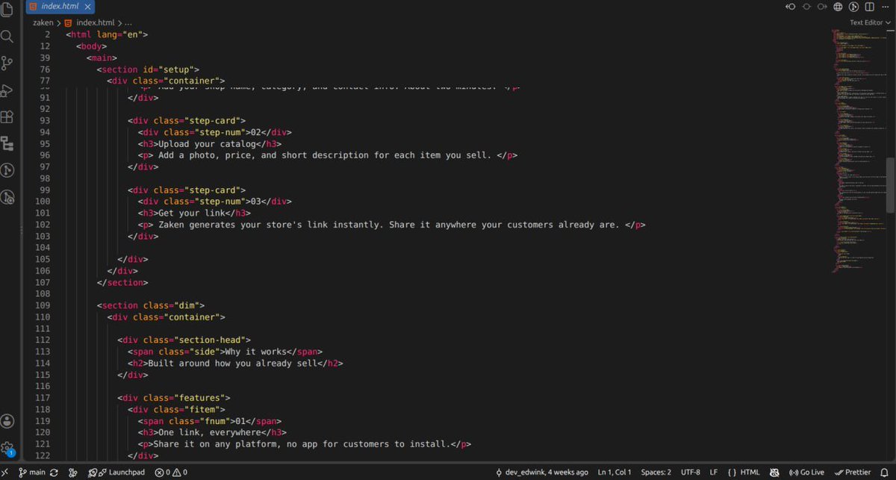896x480 pixels.
Task: Open Run and Debug view
Action: click(x=7, y=90)
